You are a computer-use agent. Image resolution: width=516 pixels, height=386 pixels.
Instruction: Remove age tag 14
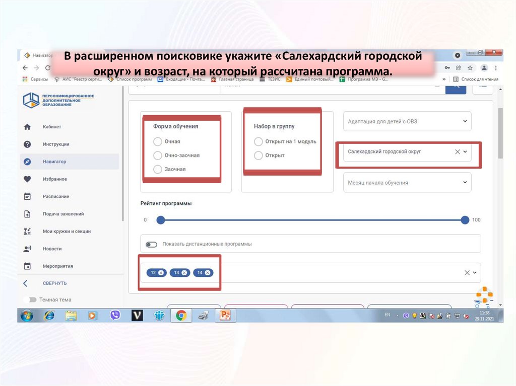(x=208, y=273)
